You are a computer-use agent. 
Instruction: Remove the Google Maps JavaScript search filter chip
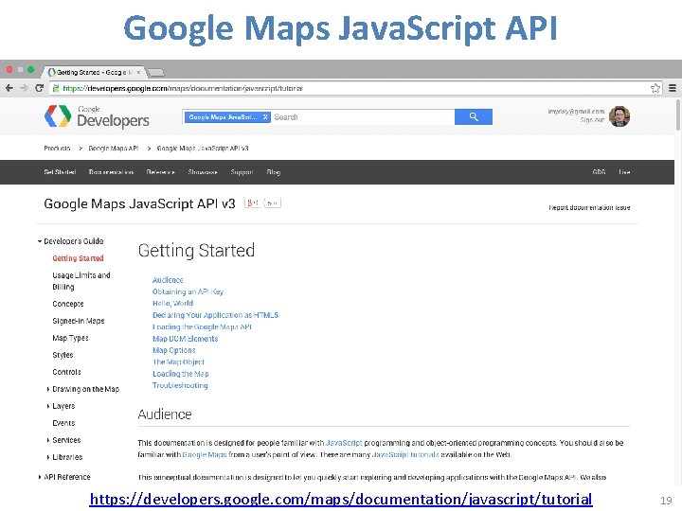coord(265,117)
